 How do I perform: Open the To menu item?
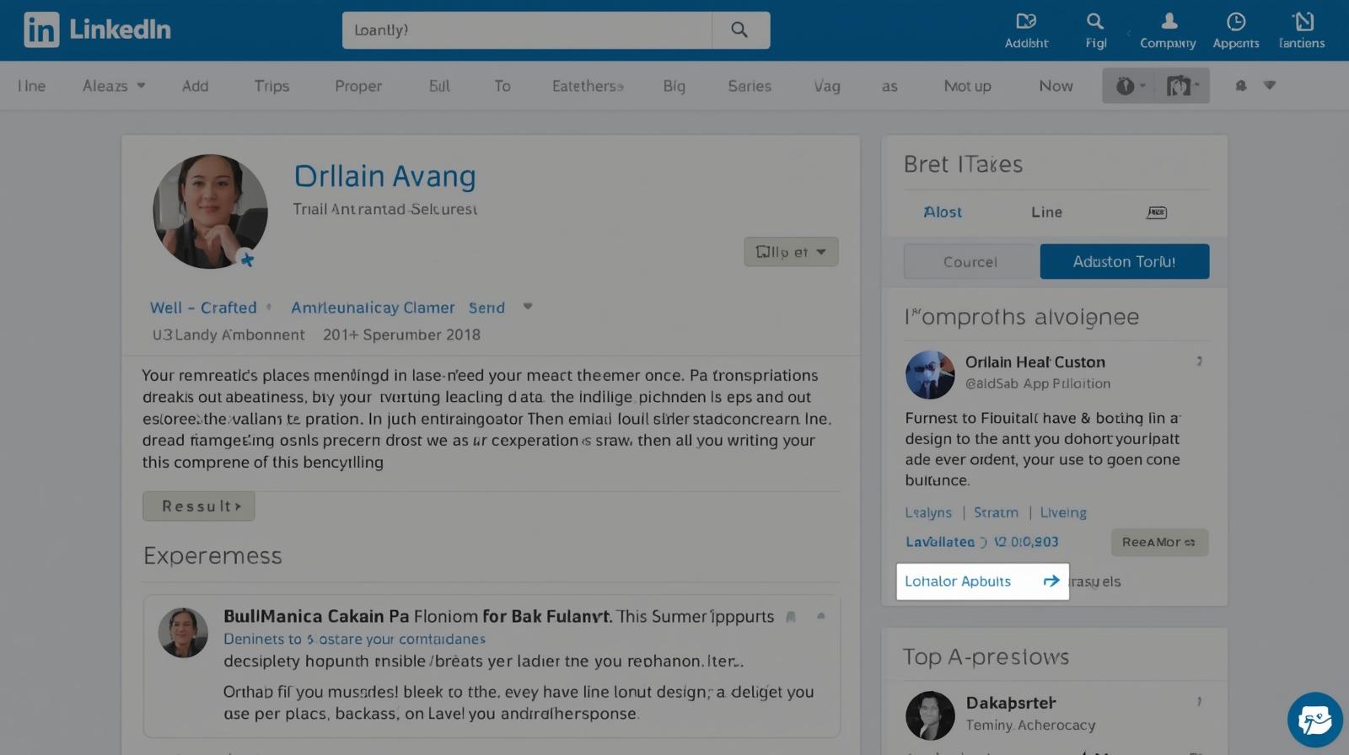tap(503, 85)
